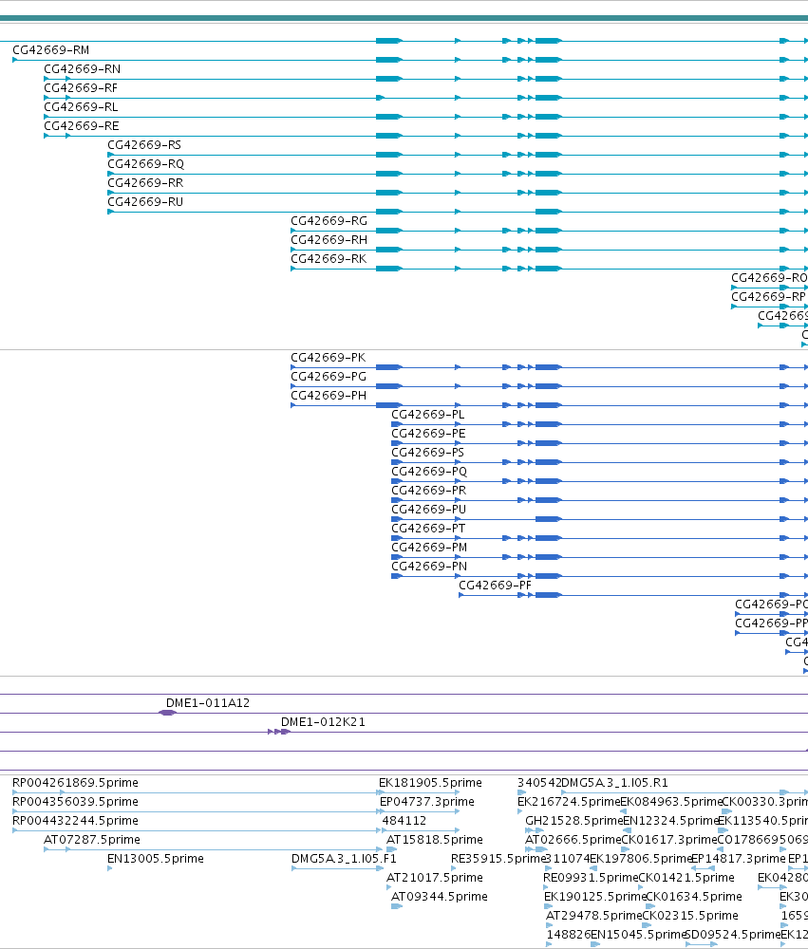Select the AT09344.5prime EST label

click(439, 897)
